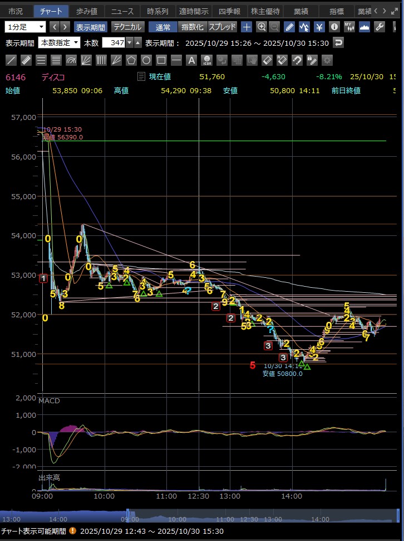Open chart settings wrench icon

[x=380, y=27]
